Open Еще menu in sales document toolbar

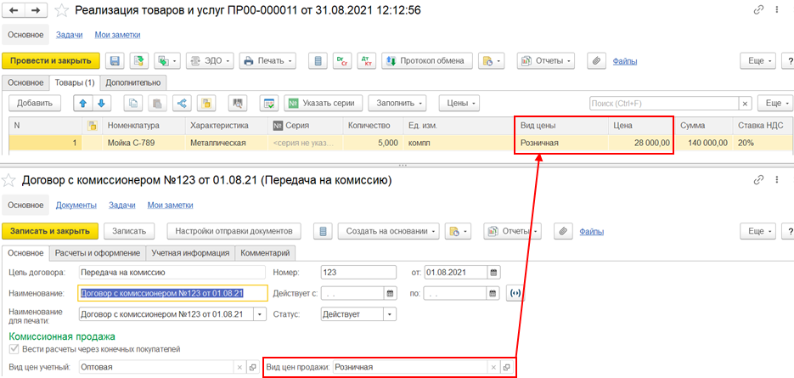(x=758, y=61)
